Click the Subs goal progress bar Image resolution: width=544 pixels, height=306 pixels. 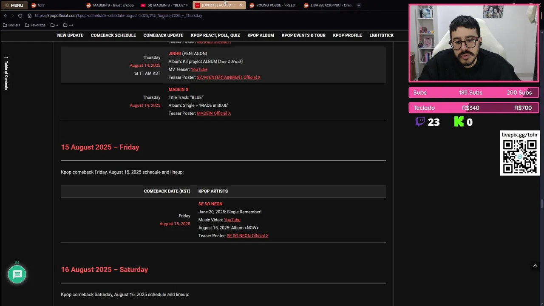coord(474,93)
